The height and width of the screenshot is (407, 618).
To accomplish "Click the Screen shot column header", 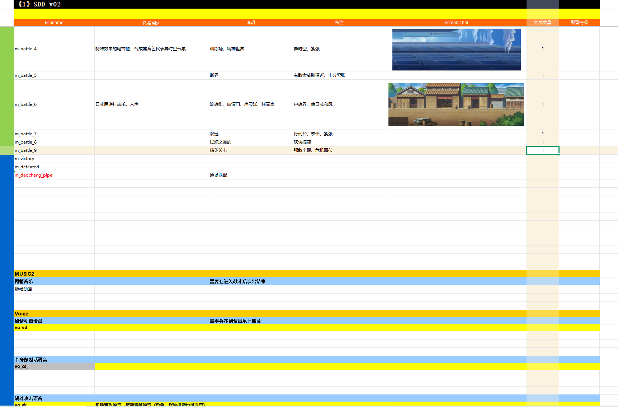I will point(456,23).
